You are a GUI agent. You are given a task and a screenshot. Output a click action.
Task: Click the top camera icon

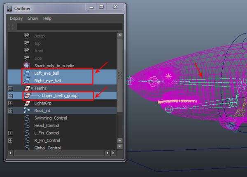click(x=27, y=43)
